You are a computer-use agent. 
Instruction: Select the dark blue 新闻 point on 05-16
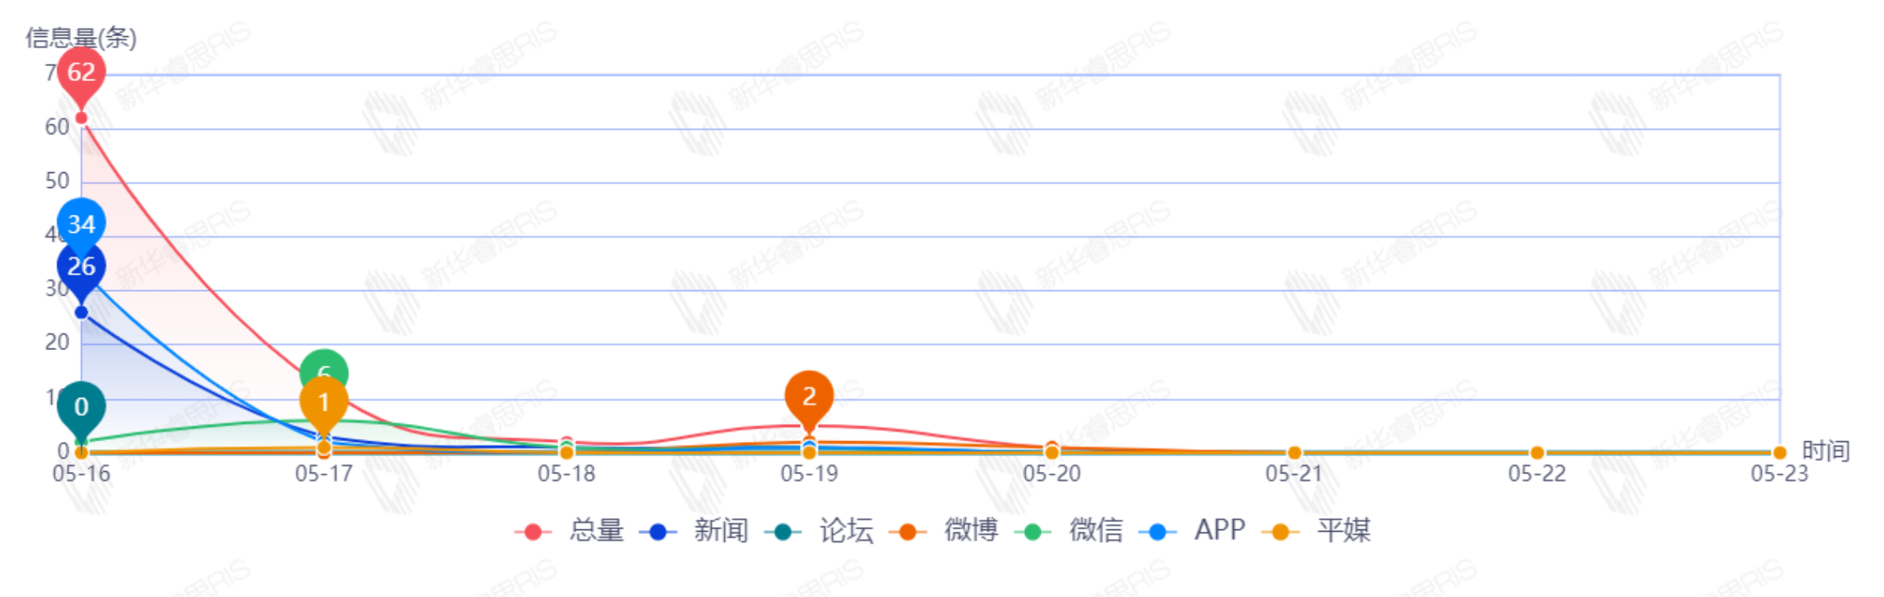(x=81, y=313)
